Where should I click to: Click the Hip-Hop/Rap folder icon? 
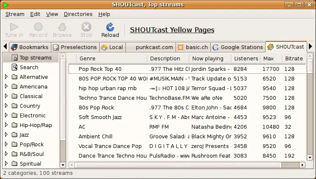(x=14, y=125)
